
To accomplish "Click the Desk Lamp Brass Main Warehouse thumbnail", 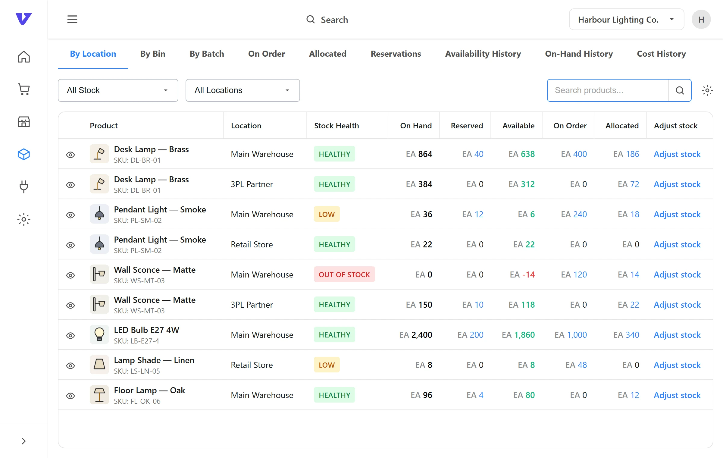I will click(x=99, y=154).
